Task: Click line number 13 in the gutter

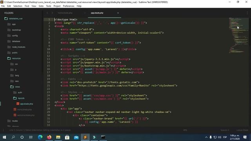Action: 49,59
